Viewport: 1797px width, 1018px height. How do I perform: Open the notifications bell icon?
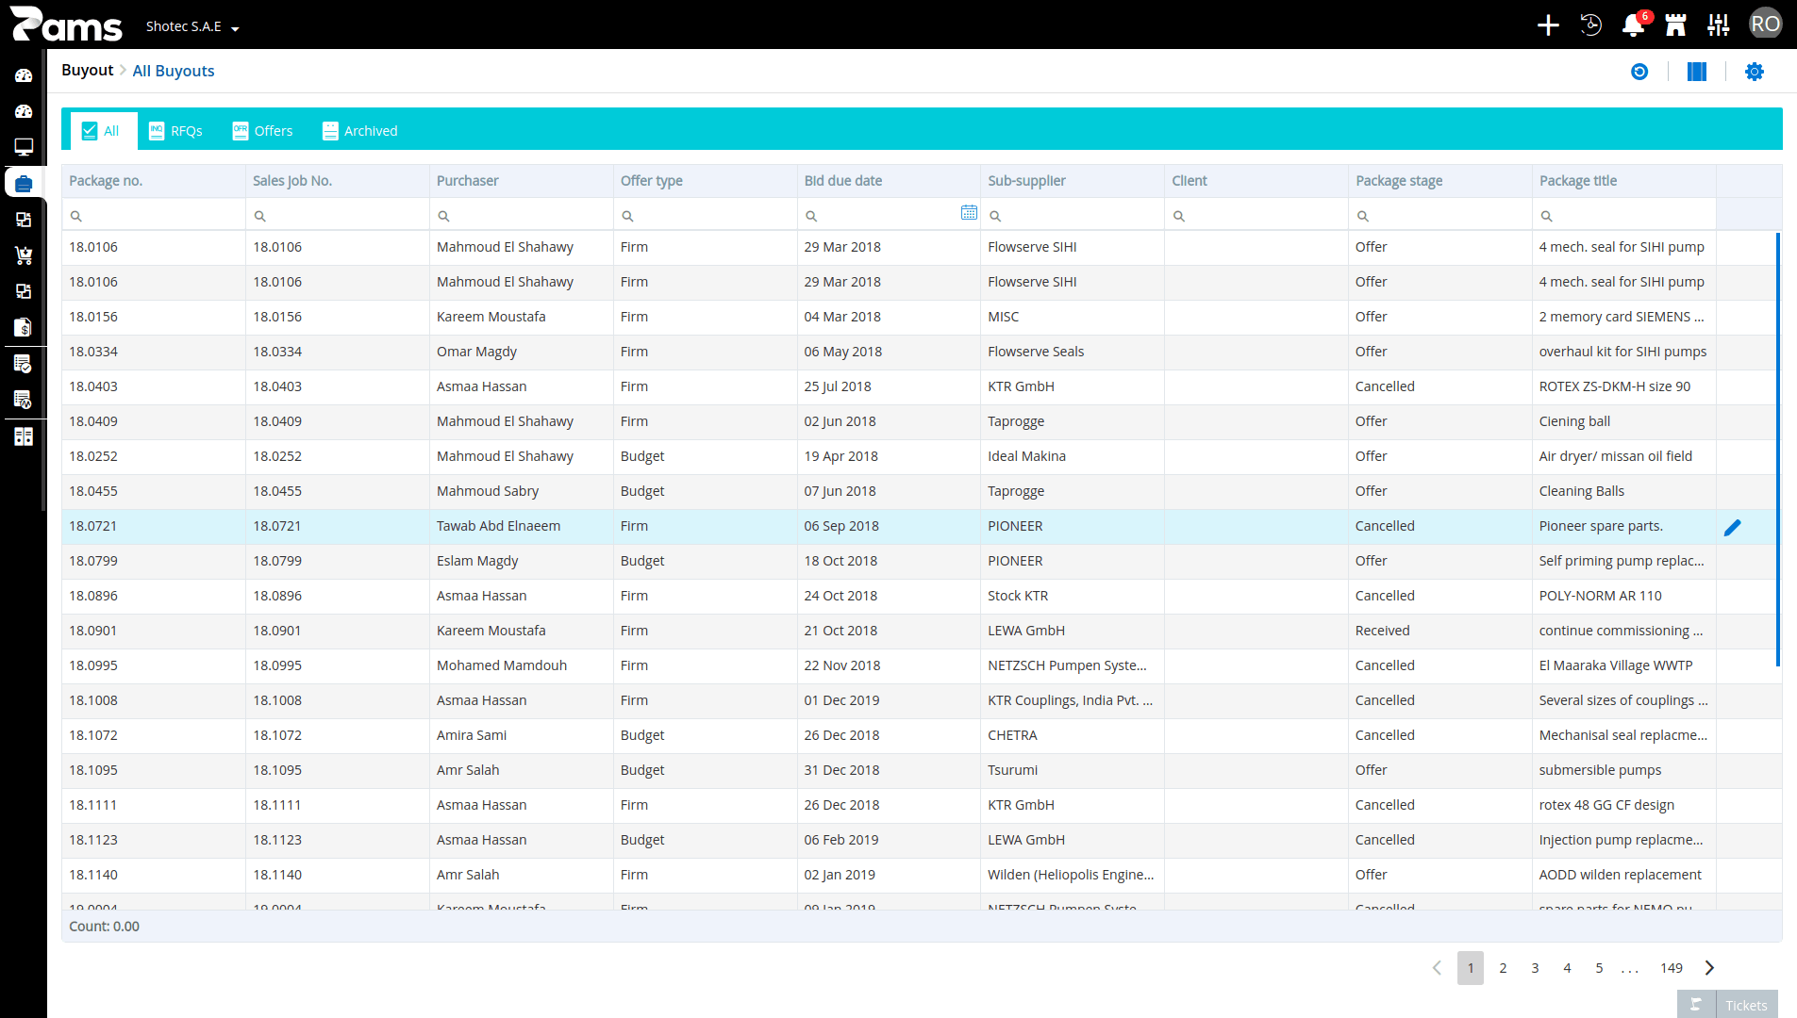click(1633, 25)
